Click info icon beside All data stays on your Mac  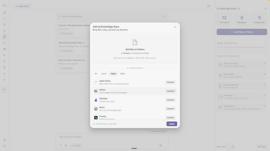coord(94,124)
